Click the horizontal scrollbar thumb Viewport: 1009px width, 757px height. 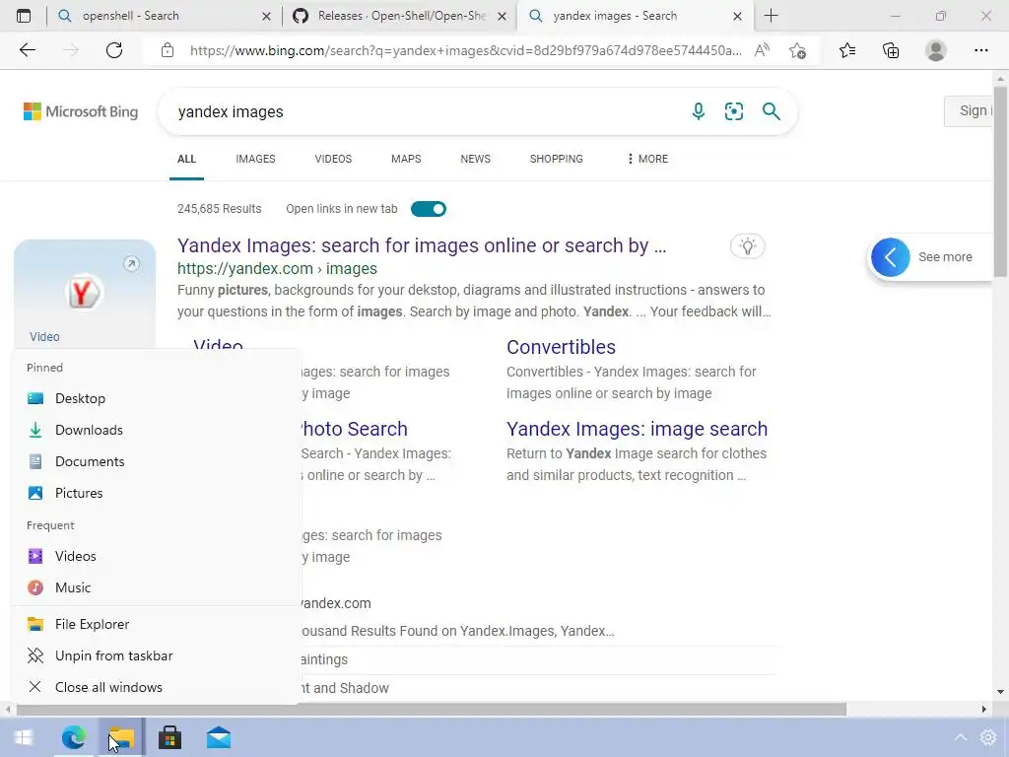[432, 709]
